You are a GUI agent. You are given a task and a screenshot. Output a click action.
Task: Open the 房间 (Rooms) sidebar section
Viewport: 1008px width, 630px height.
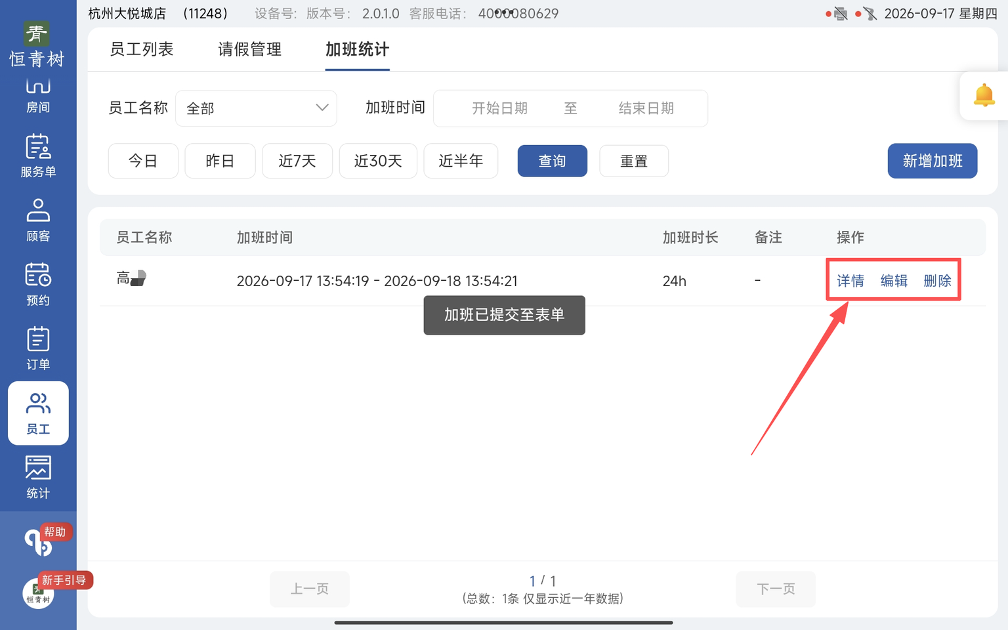click(38, 96)
